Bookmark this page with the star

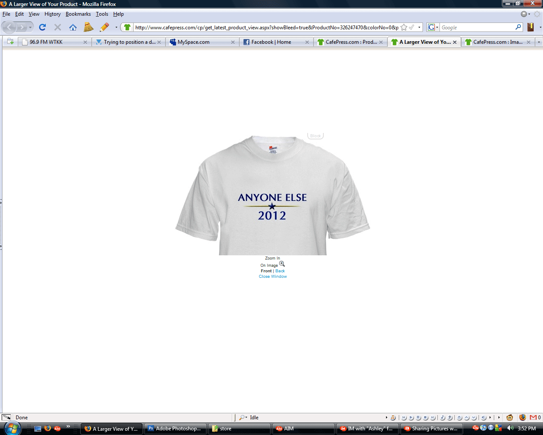click(x=404, y=27)
